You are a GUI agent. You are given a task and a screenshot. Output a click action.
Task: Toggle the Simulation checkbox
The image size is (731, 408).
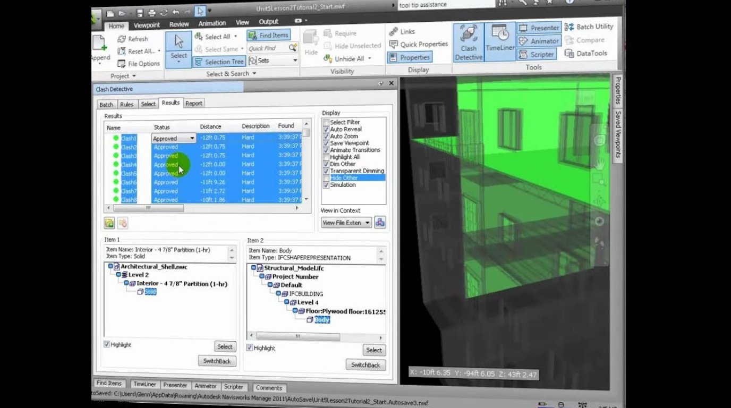coord(326,185)
